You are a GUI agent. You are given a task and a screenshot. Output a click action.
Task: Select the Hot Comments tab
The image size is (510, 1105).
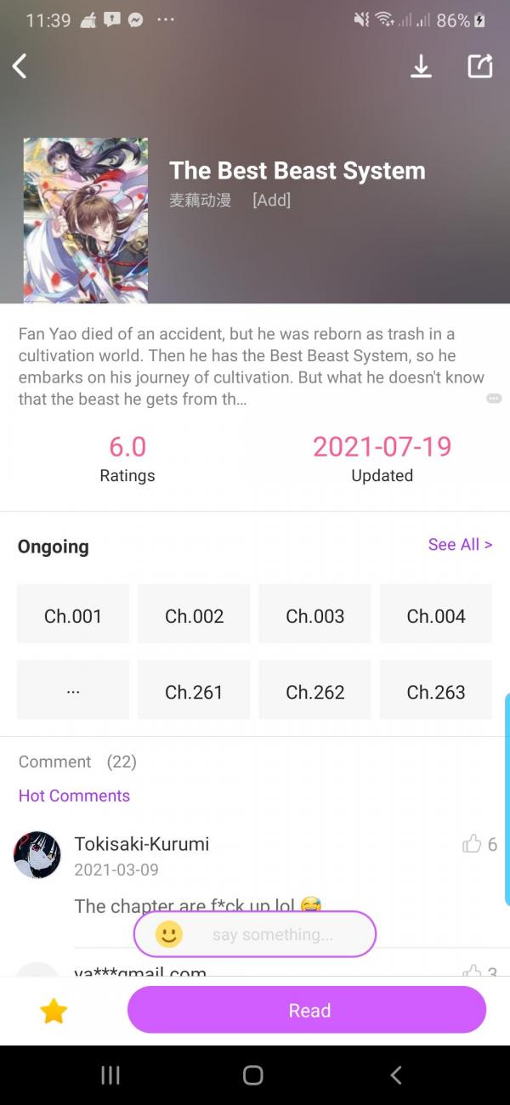[x=74, y=796]
